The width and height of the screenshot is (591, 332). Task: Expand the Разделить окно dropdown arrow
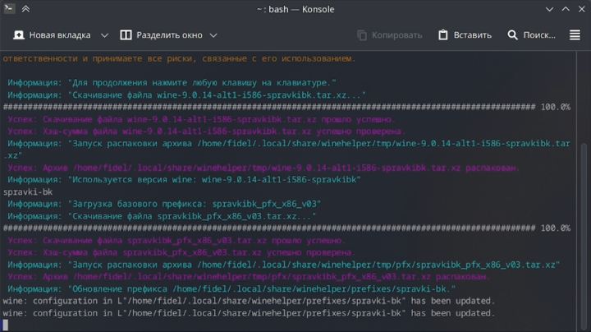click(213, 35)
